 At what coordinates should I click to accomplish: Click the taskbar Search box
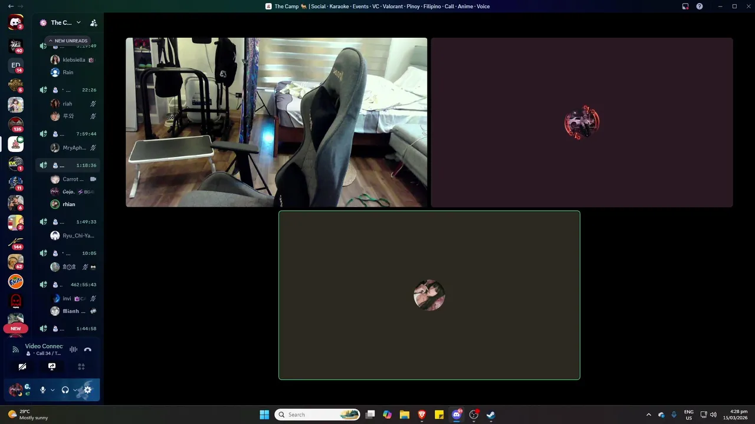pos(318,415)
